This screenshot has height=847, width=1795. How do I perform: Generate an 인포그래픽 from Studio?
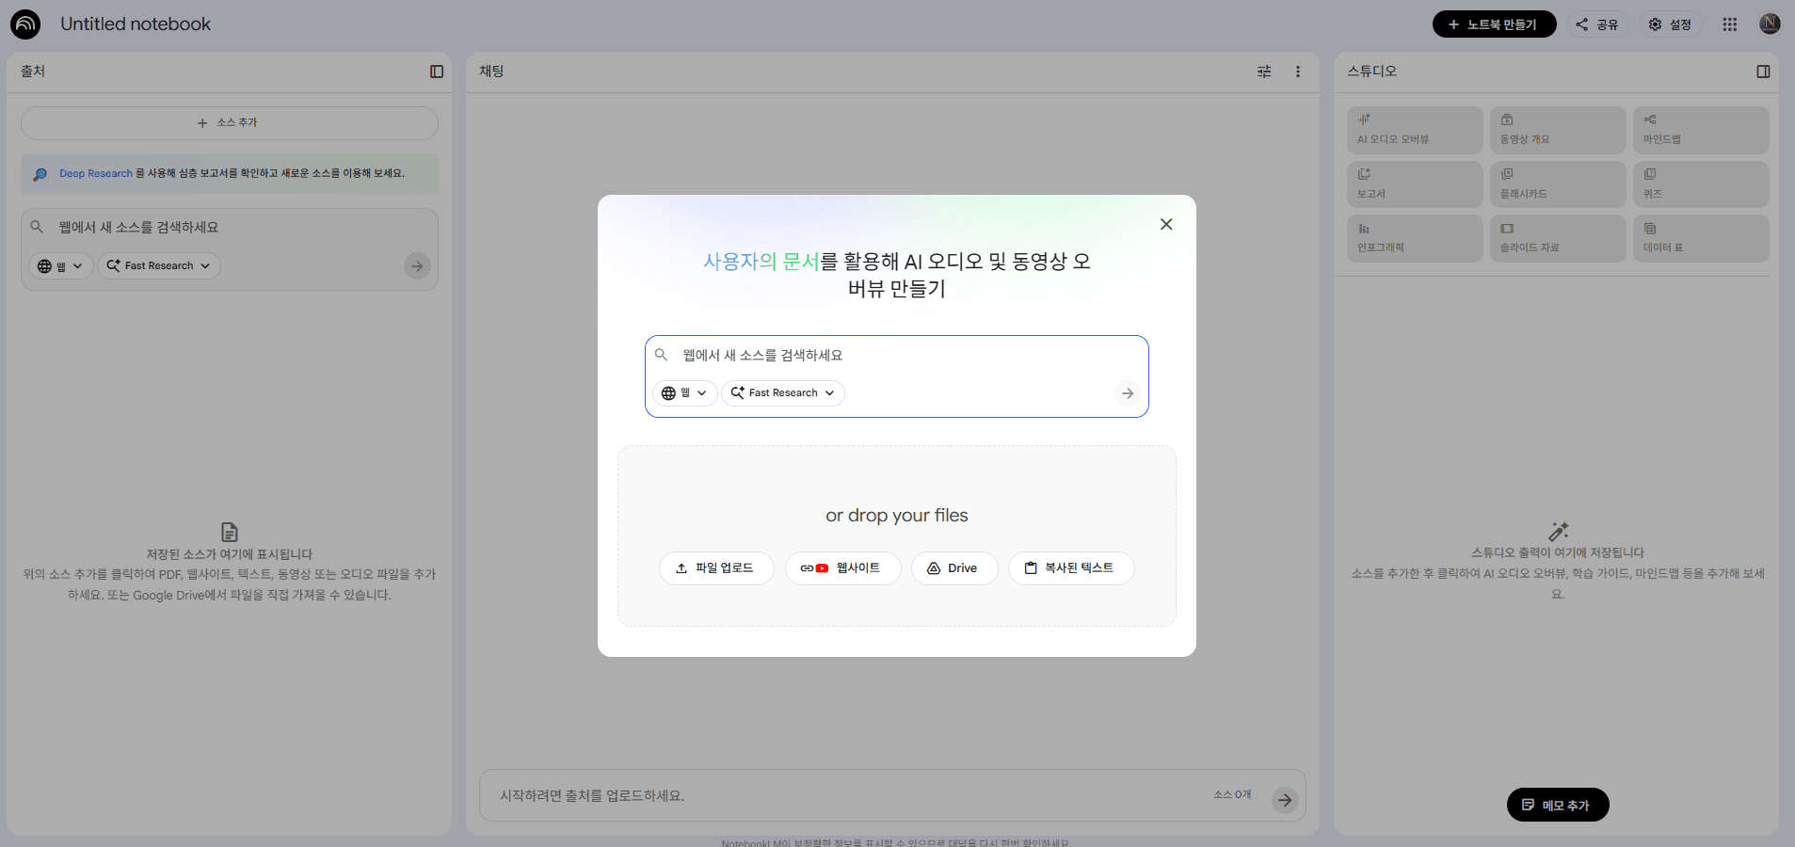[1414, 238]
